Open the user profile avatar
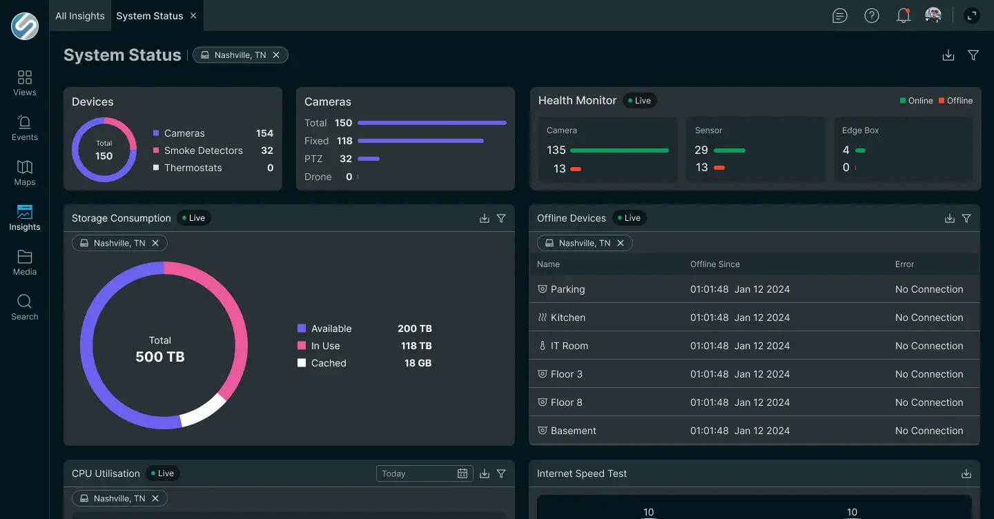The image size is (994, 519). coord(933,15)
